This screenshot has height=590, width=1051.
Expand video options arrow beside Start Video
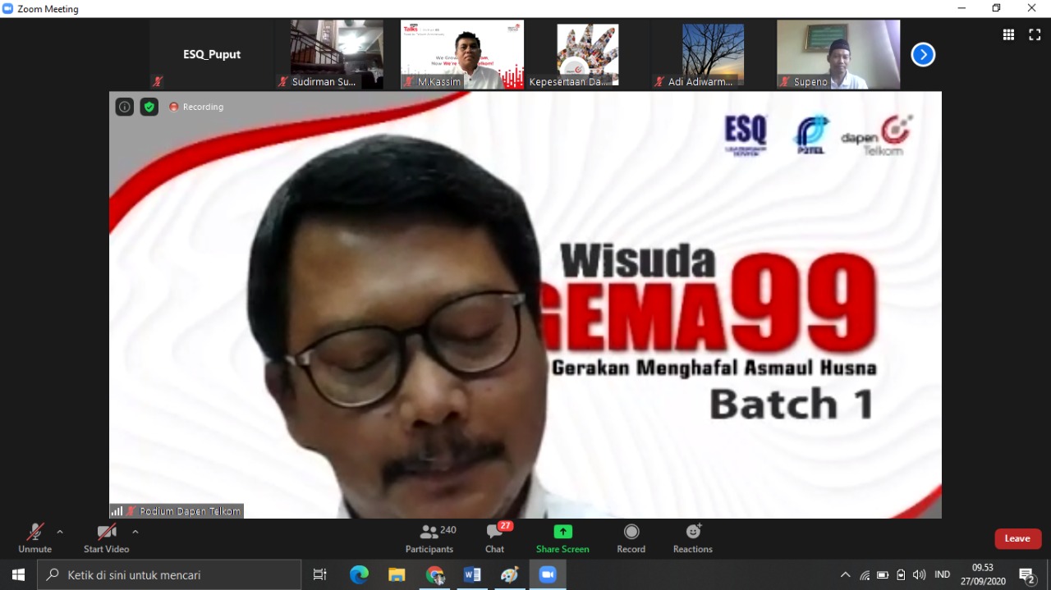135,532
